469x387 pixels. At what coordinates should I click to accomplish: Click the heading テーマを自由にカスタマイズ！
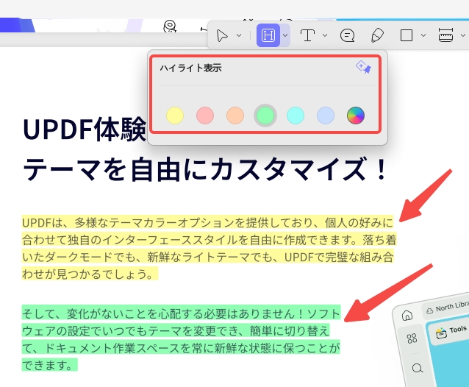205,170
